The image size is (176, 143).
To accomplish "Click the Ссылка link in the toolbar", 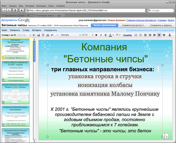I will coord(127,35).
